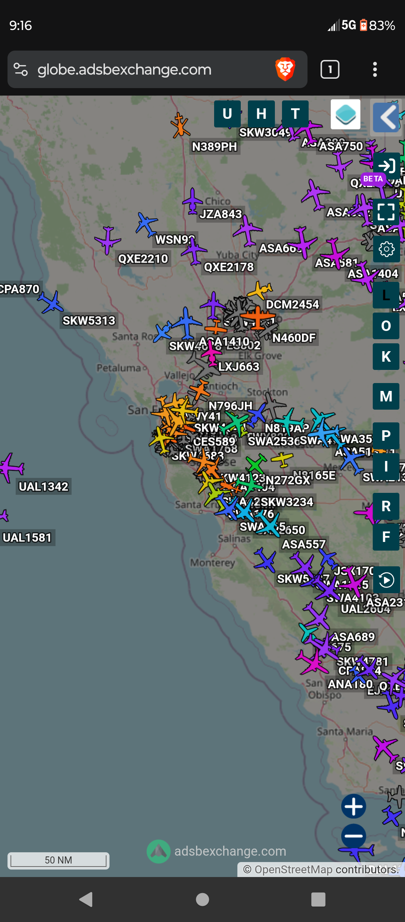
Task: Toggle the L labels button
Action: pyautogui.click(x=386, y=295)
